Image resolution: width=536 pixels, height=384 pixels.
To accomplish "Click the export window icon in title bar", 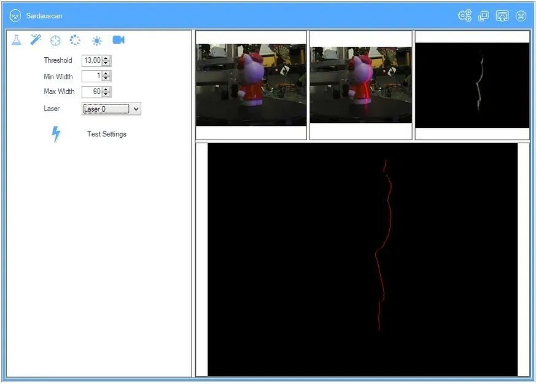I will (502, 15).
